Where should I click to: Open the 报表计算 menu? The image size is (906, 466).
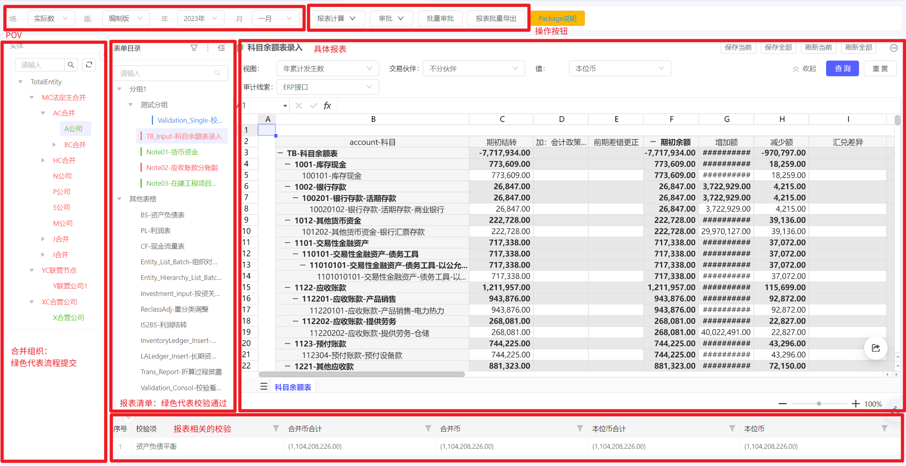tap(336, 18)
